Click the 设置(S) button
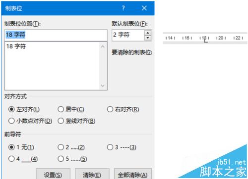The width and height of the screenshot is (248, 179). point(53,175)
